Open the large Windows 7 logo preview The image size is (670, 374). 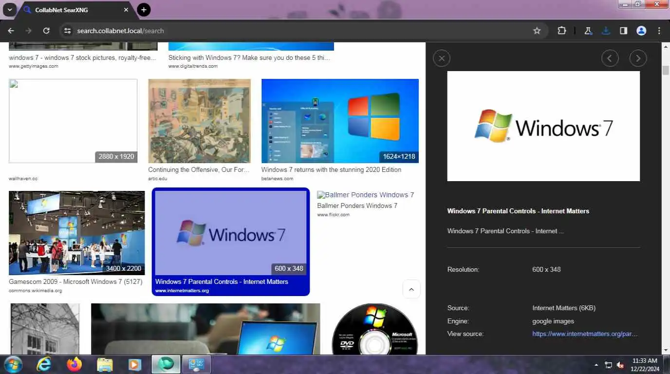tap(543, 126)
